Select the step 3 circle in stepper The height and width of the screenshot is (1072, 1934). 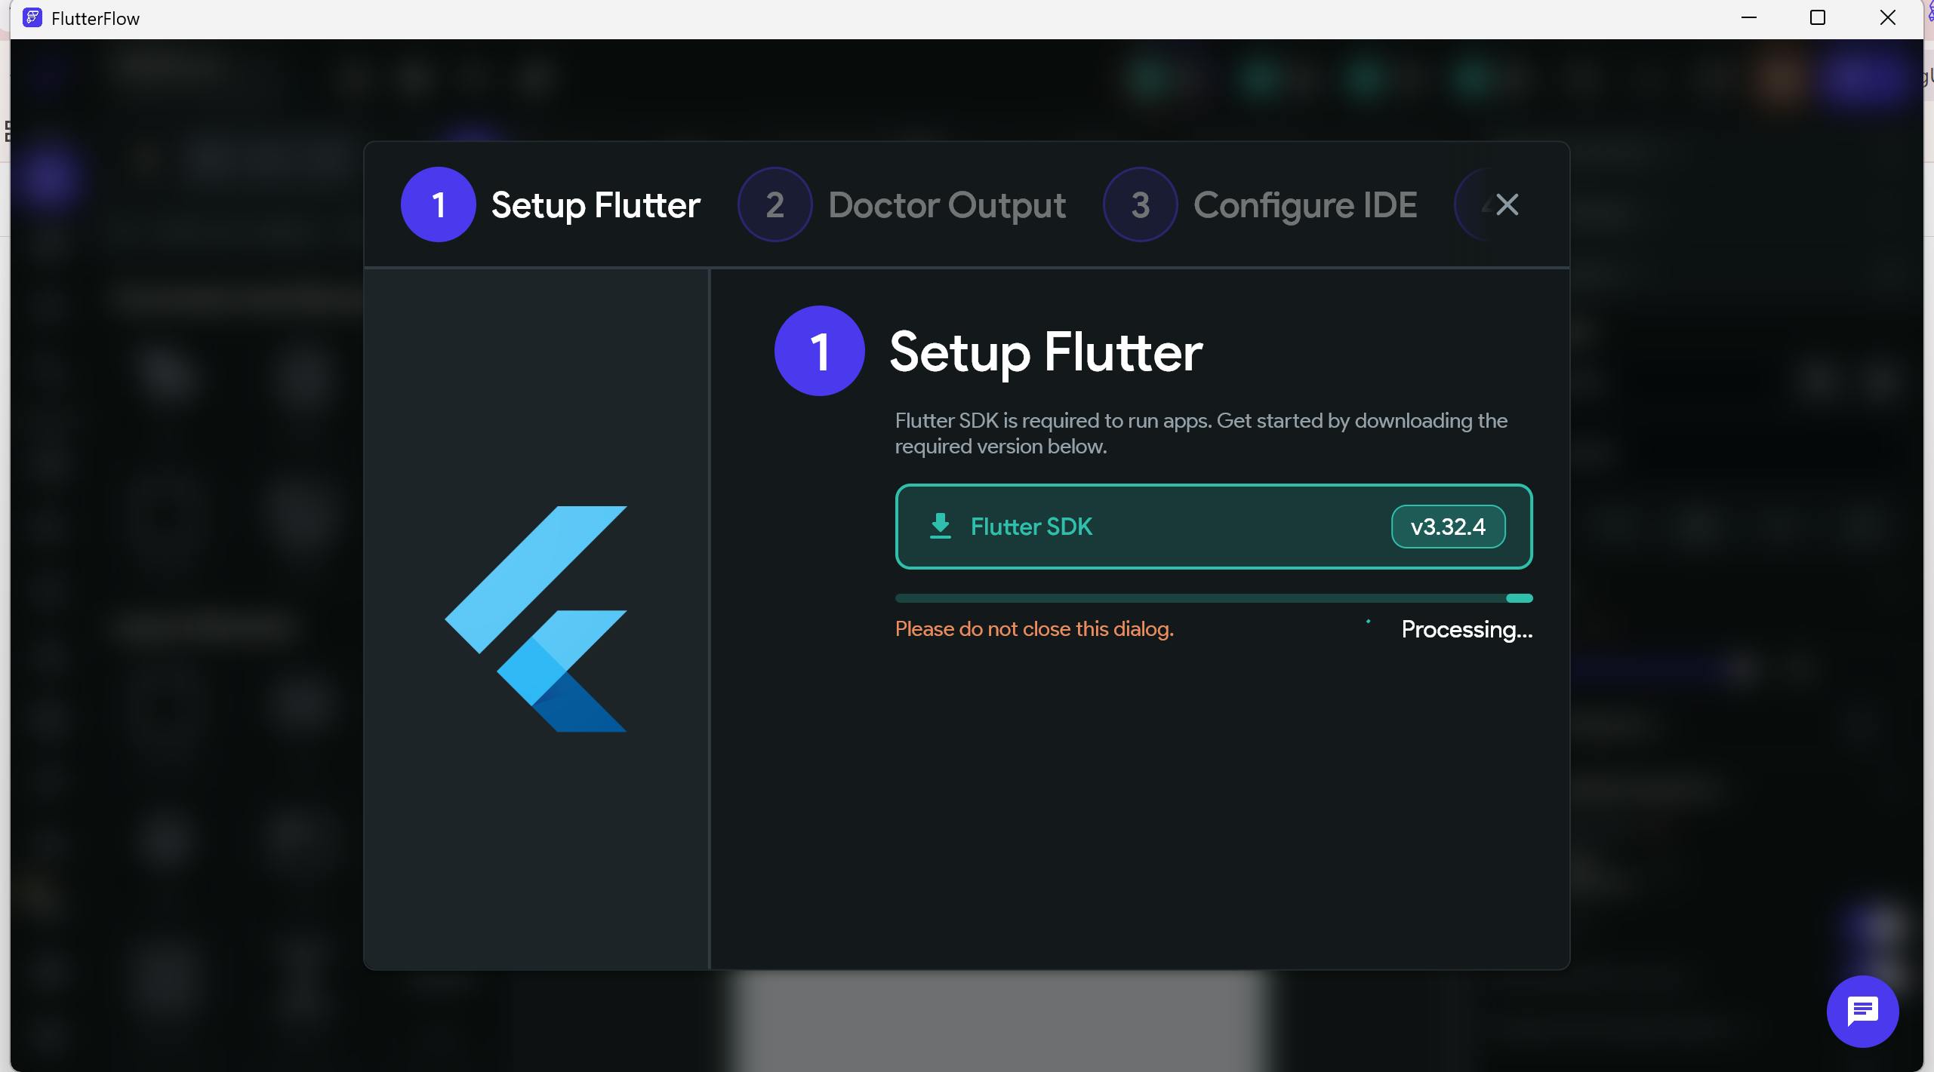[1140, 204]
